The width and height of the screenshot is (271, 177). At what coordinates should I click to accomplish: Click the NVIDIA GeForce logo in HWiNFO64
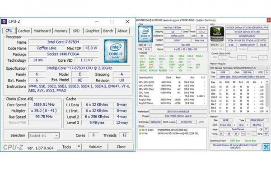pyautogui.click(x=217, y=34)
